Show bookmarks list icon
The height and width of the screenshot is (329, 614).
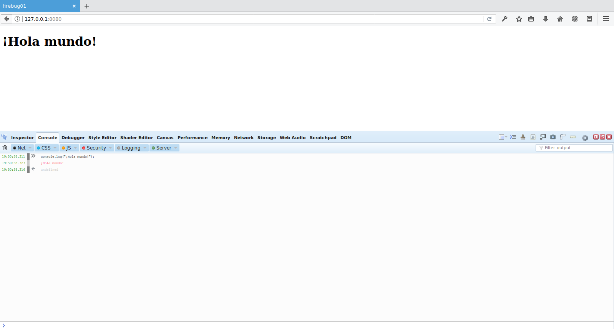pos(531,19)
